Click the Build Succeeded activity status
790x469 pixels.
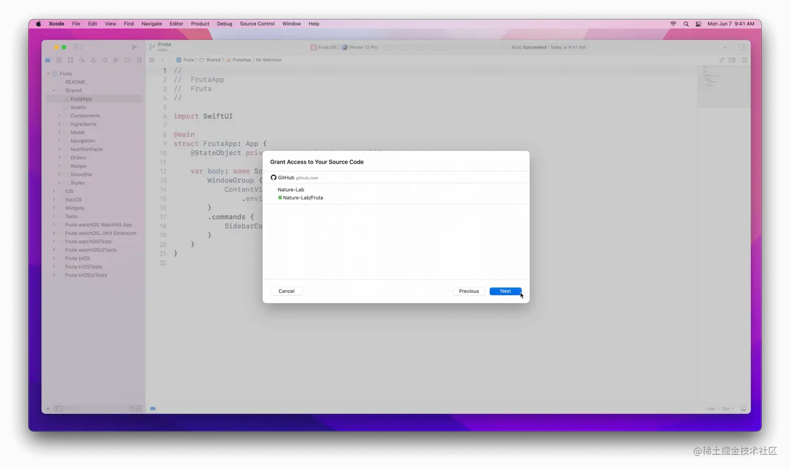tap(548, 47)
